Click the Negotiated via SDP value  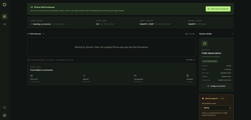pyautogui.click(x=226, y=73)
